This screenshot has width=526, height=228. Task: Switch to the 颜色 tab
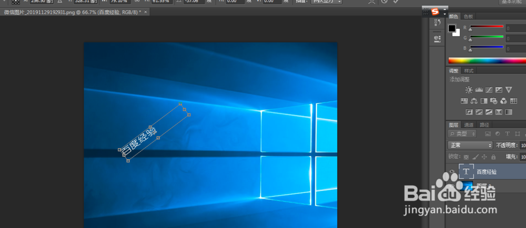point(453,16)
